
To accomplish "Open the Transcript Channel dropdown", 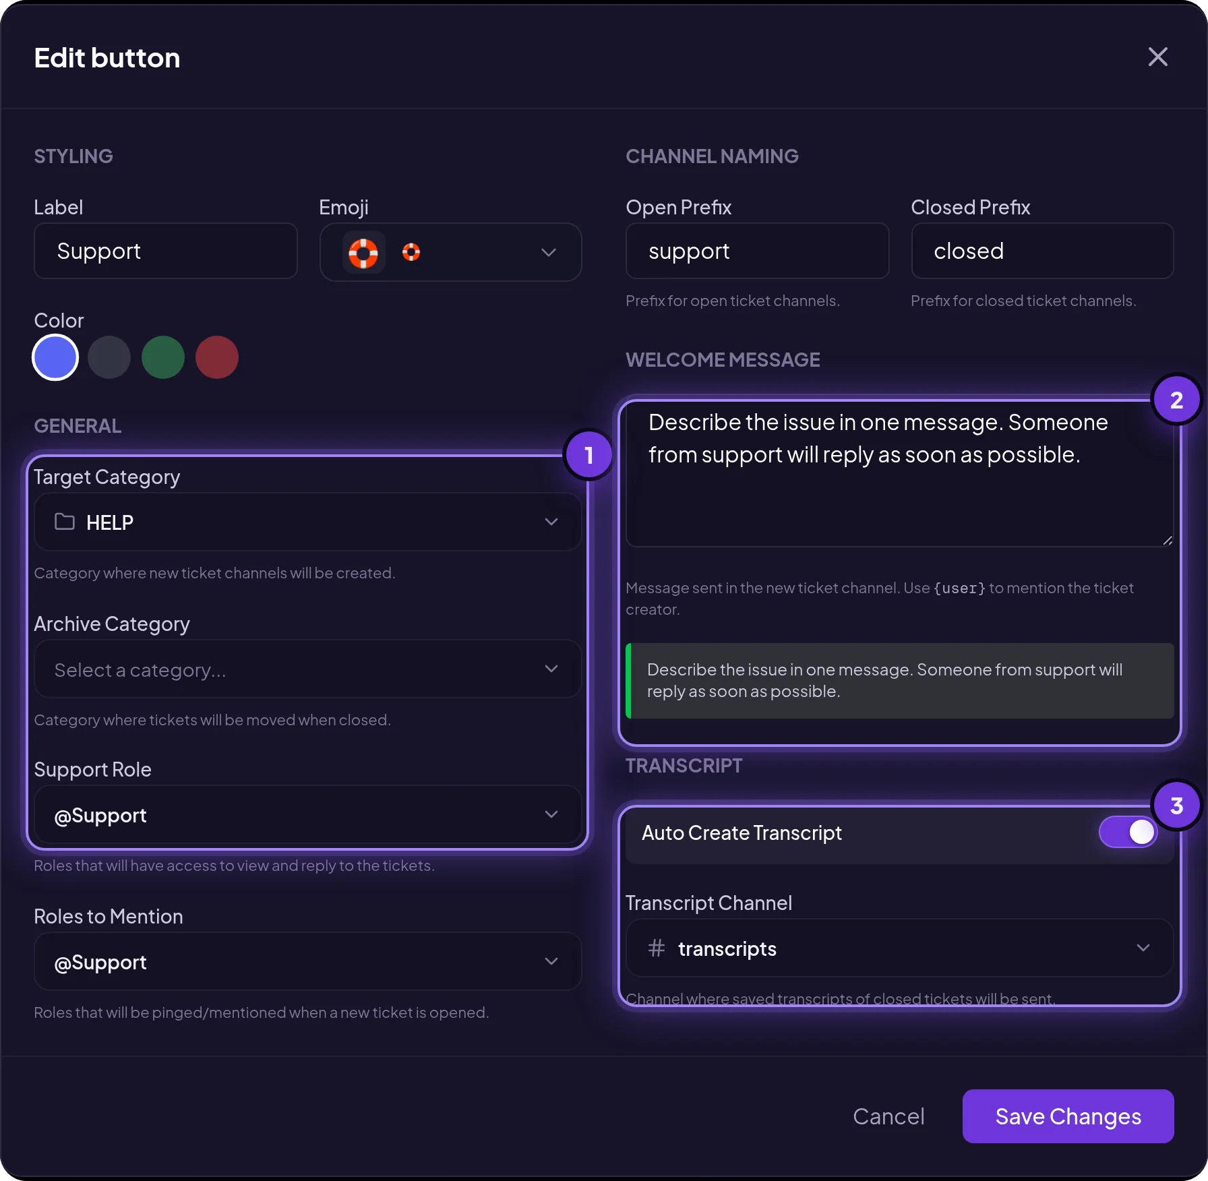I will tap(900, 948).
